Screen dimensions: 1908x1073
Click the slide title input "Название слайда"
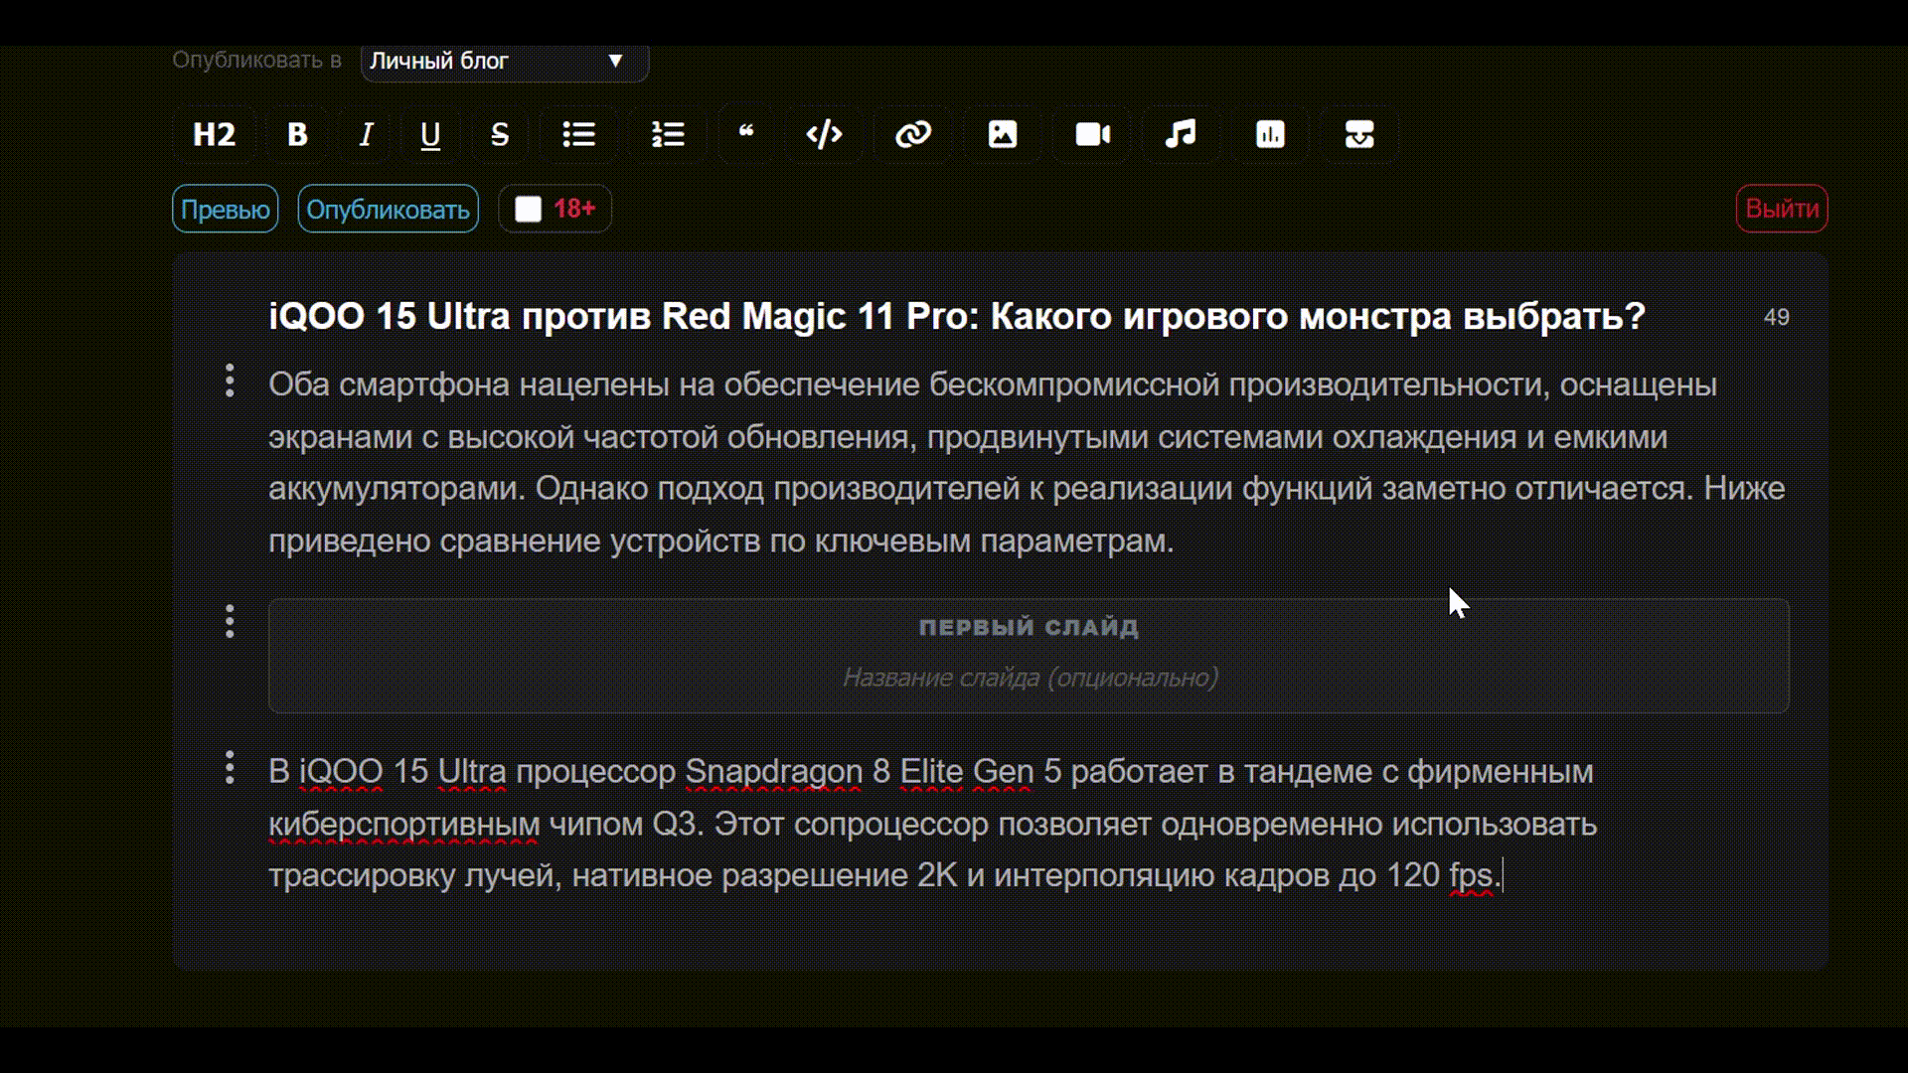point(1031,677)
